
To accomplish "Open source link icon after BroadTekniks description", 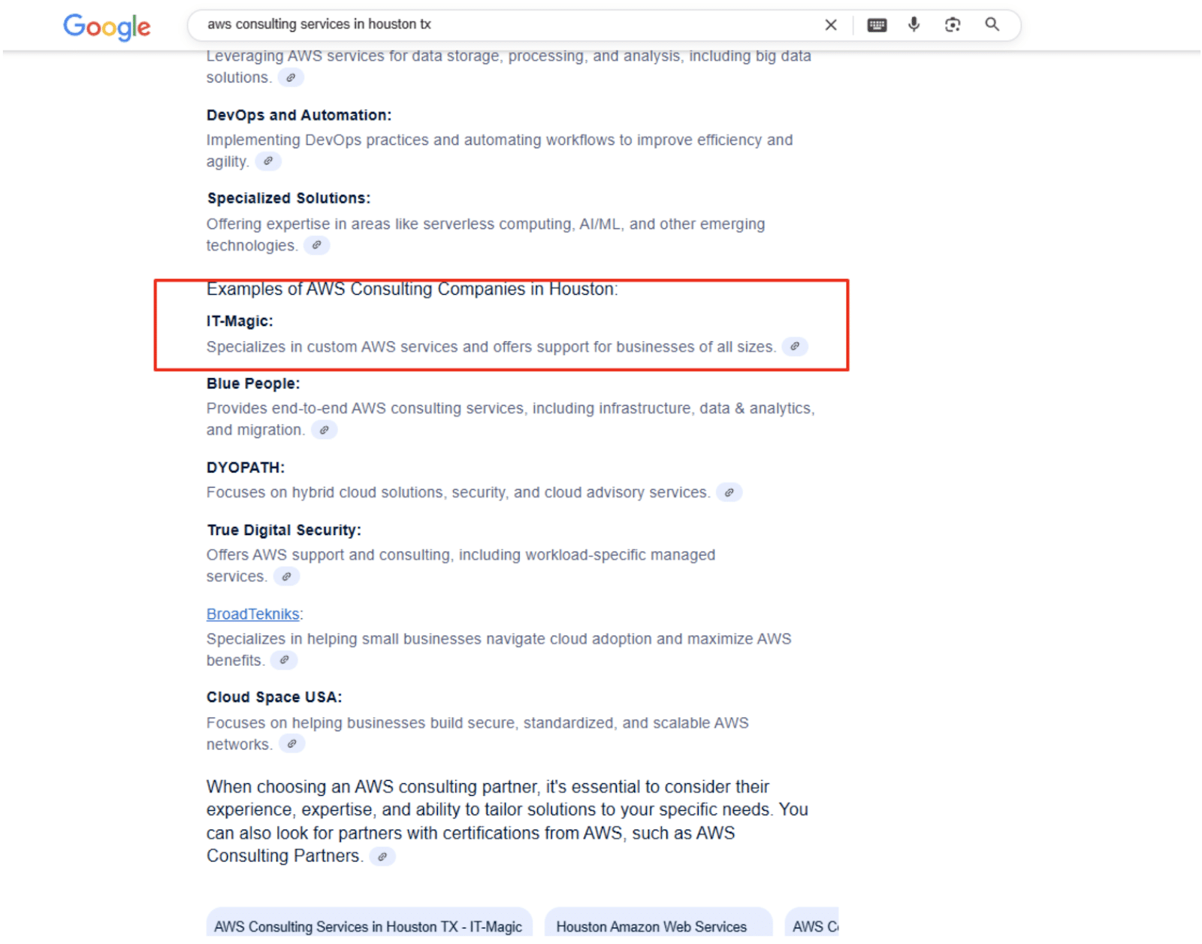I will click(x=284, y=660).
